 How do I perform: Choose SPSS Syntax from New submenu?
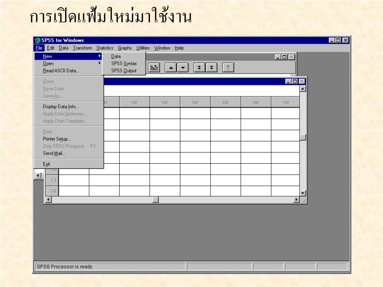[124, 64]
